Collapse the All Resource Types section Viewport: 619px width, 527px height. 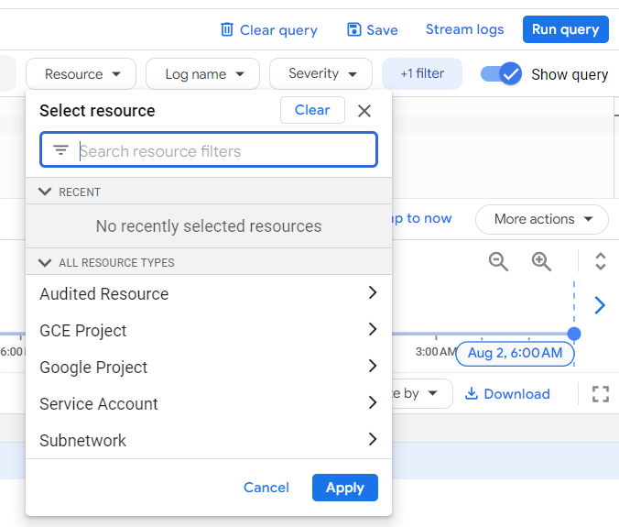(44, 262)
